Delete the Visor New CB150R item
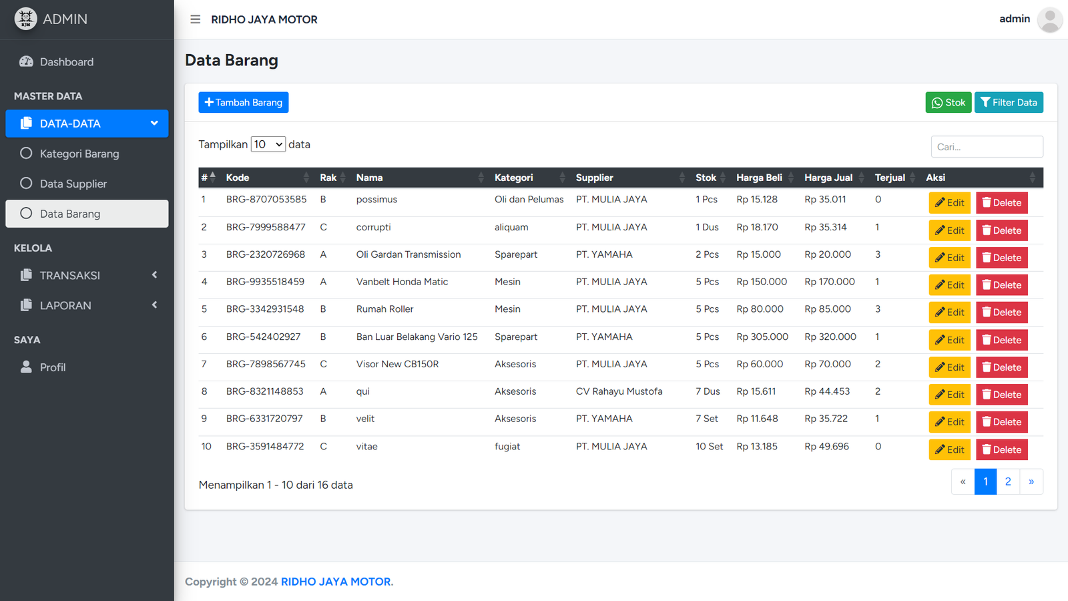 1001,367
